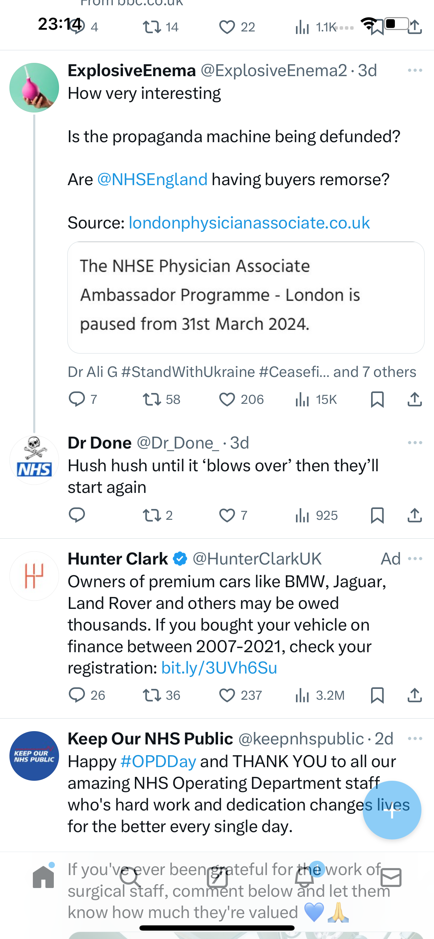Viewport: 434px width, 939px height.
Task: Open the bit.ly/3UVh6Su link
Action: (219, 668)
